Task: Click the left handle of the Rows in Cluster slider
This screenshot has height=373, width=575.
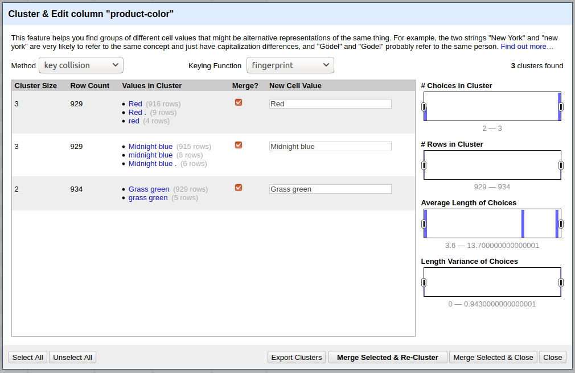Action: 423,165
